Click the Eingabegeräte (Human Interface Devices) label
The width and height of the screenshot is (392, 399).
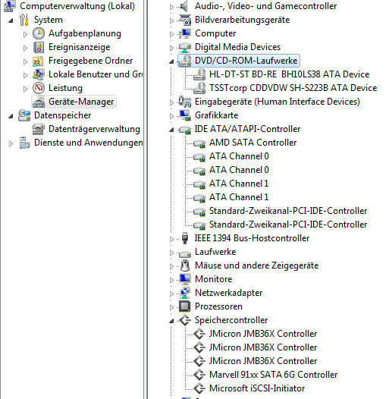point(278,102)
